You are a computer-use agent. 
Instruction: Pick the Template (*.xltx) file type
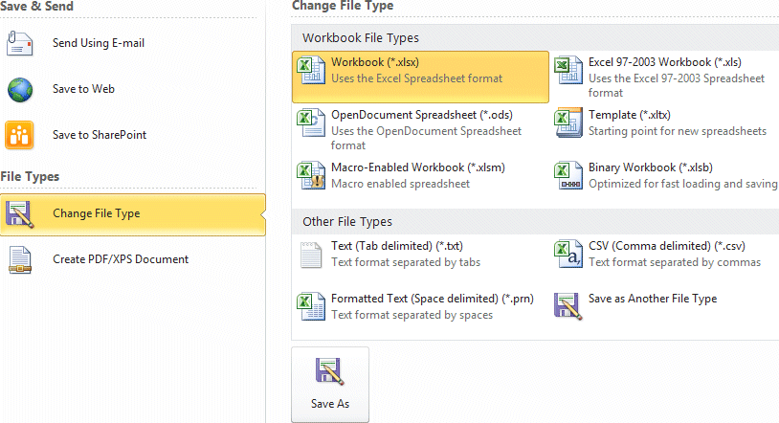[630, 116]
